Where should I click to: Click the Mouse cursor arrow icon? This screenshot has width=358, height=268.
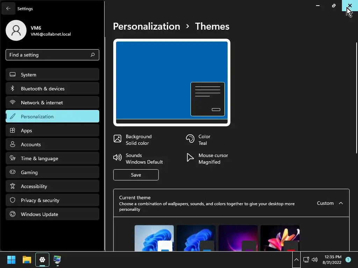tap(190, 157)
